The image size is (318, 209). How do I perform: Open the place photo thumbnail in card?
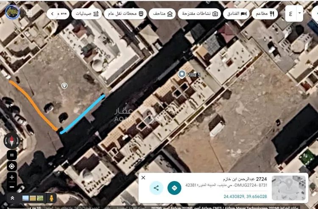pyautogui.click(x=289, y=188)
